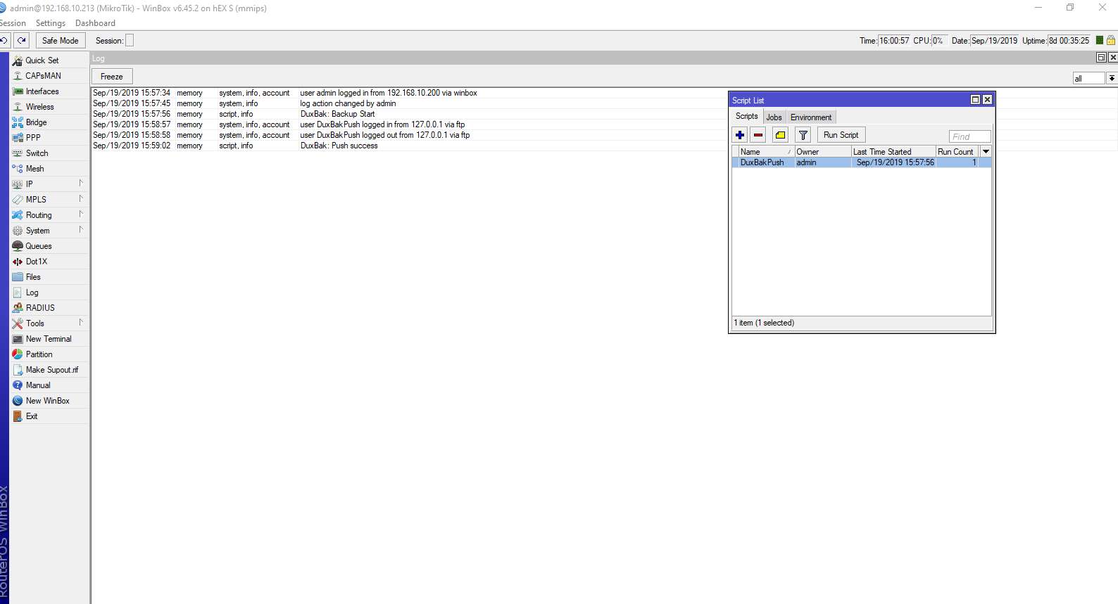Open the Dashboard menu
The image size is (1118, 604).
coord(95,23)
